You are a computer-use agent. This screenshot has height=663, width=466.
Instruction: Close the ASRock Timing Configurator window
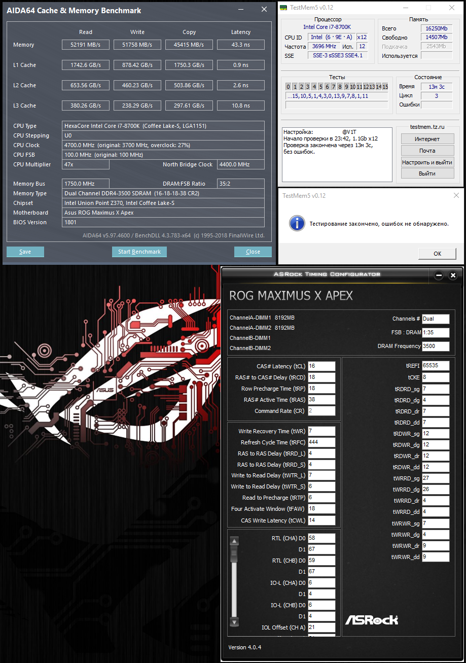coord(453,275)
